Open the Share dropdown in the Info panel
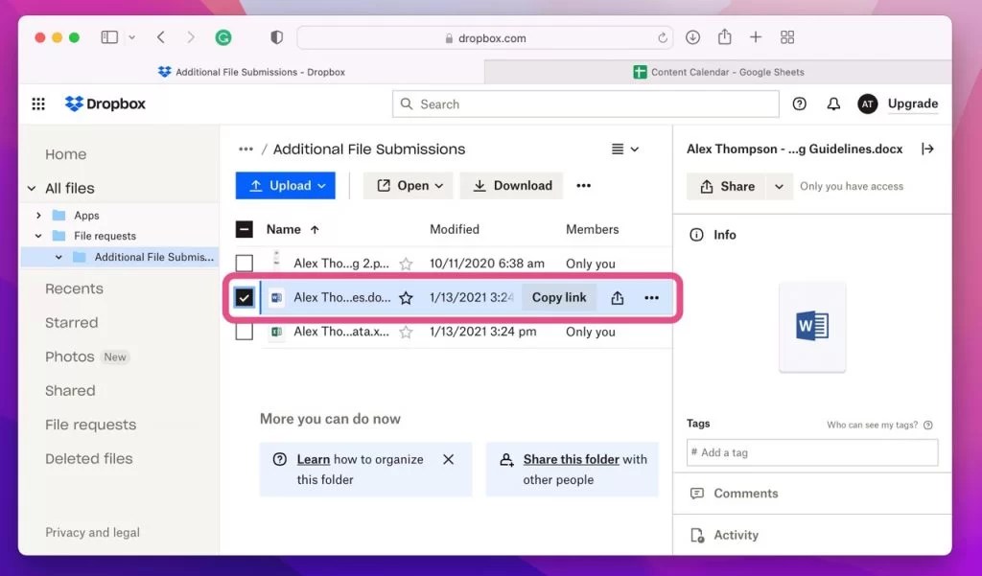Image resolution: width=982 pixels, height=576 pixels. tap(779, 186)
